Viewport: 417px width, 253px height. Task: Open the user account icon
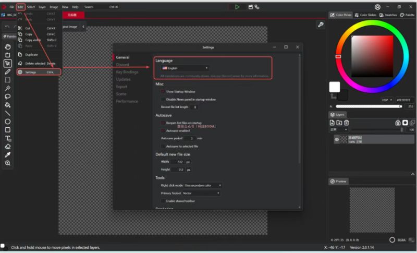click(x=377, y=7)
